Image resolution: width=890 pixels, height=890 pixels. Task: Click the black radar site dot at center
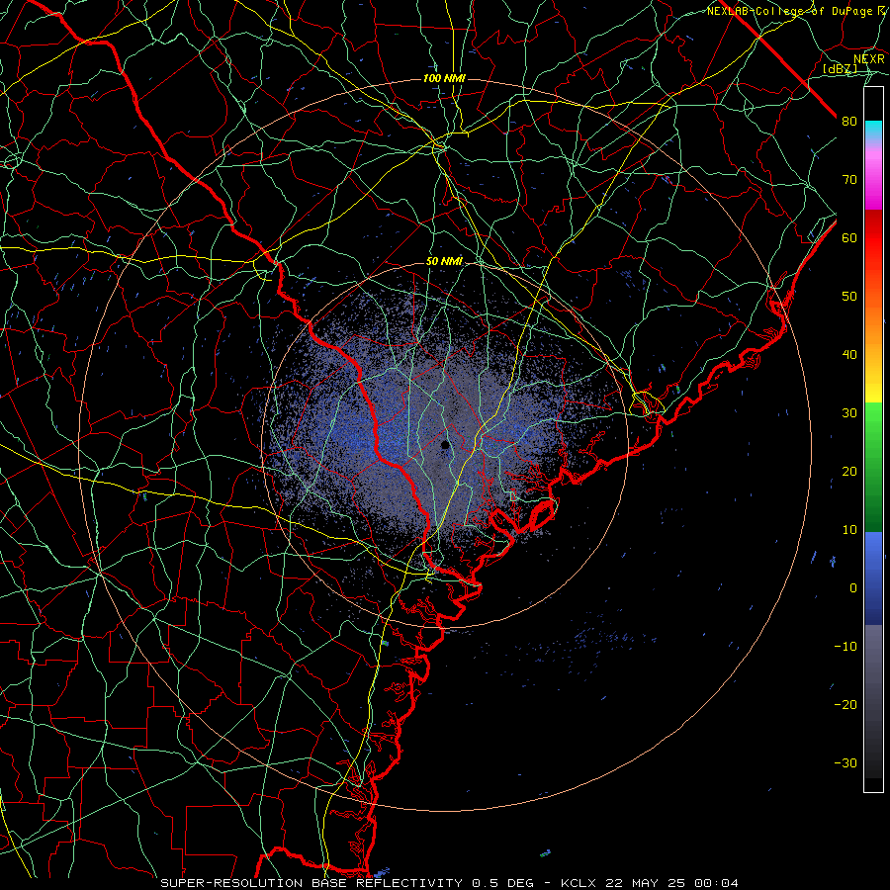[446, 444]
